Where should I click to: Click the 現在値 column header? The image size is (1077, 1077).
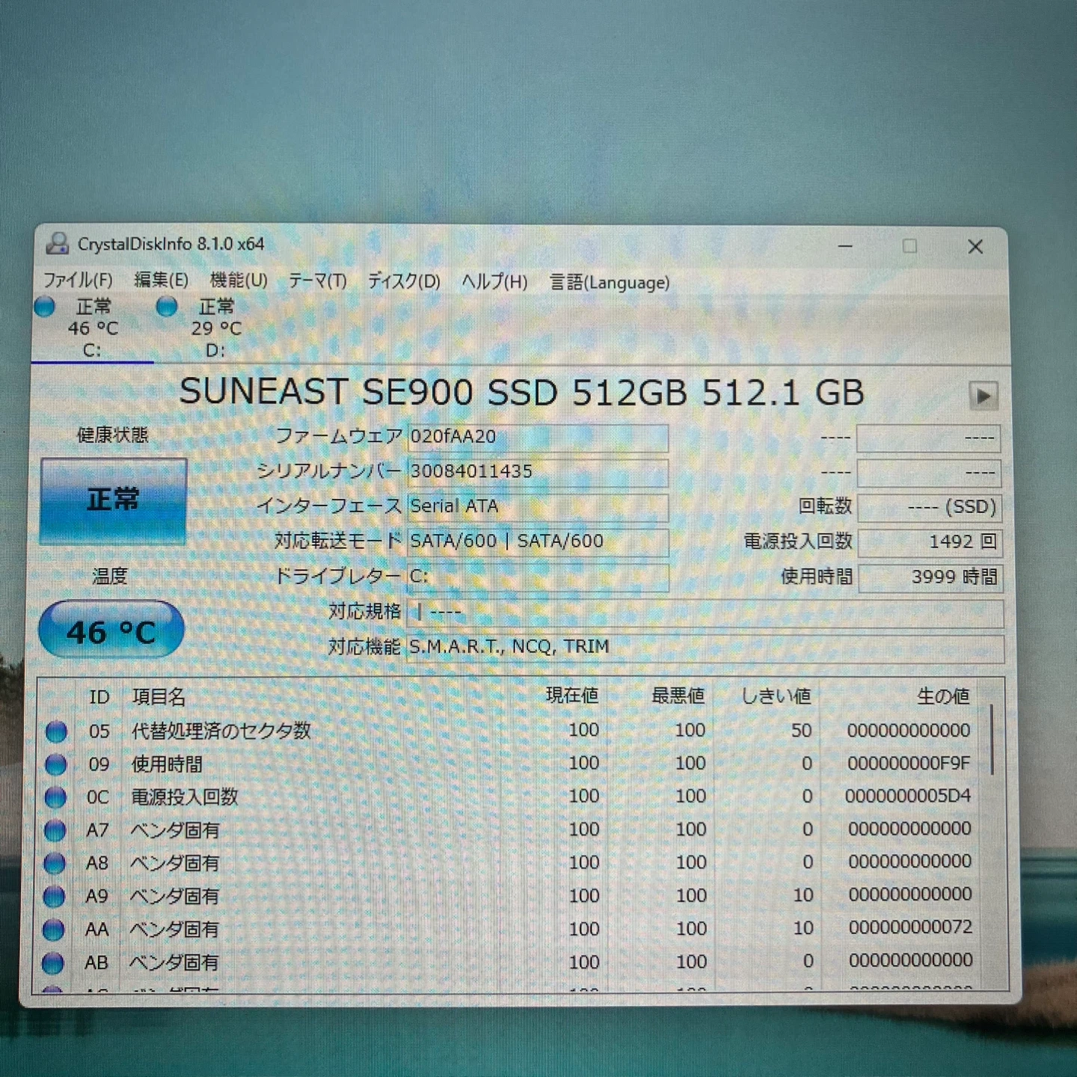554,696
